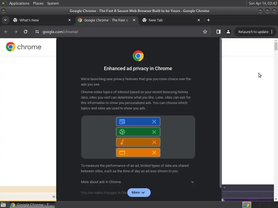The image size is (278, 208).
Task: Click the movie clapper topic X icon
Action: pyautogui.click(x=154, y=152)
